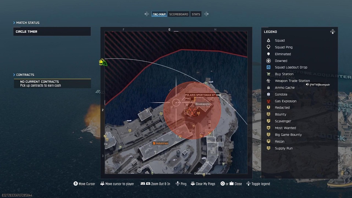Image resolution: width=352 pixels, height=198 pixels.
Task: Click the G column grid label
Action: click(169, 29)
